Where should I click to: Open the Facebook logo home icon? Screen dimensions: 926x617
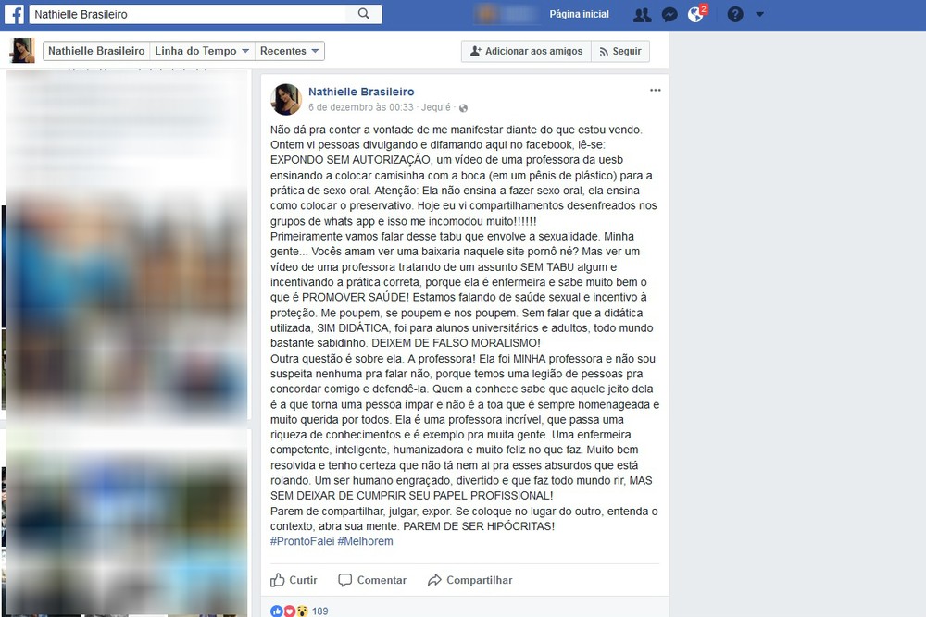pyautogui.click(x=14, y=14)
